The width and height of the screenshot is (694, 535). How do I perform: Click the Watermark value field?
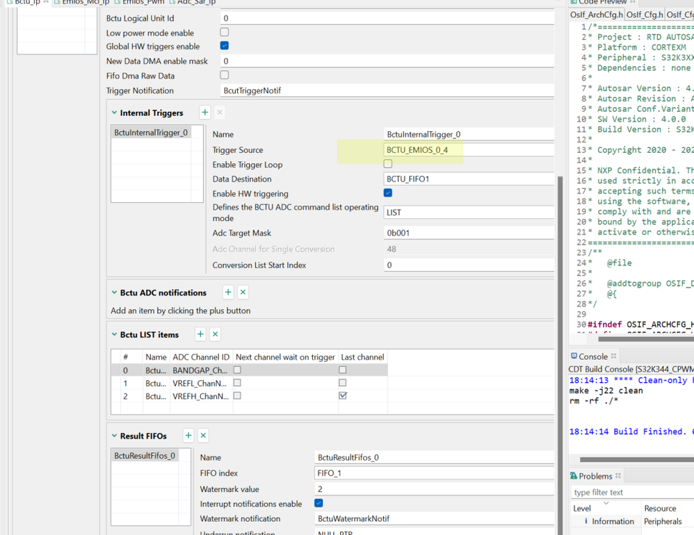(x=434, y=489)
